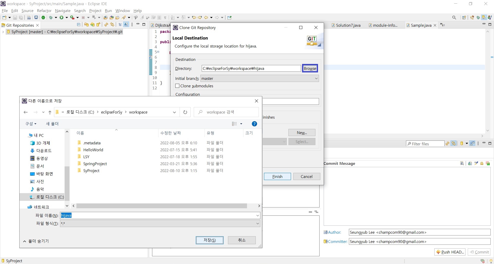Toggle hierarchical branch layout in Git Repositories
The width and height of the screenshot is (494, 264).
click(120, 25)
